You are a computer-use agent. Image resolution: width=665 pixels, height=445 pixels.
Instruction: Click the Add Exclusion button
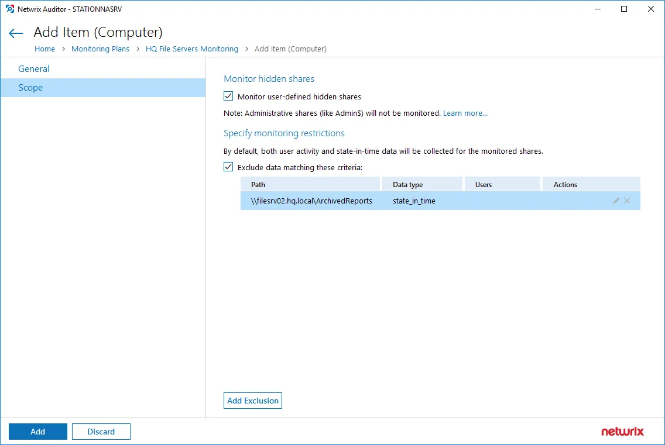[x=253, y=401]
